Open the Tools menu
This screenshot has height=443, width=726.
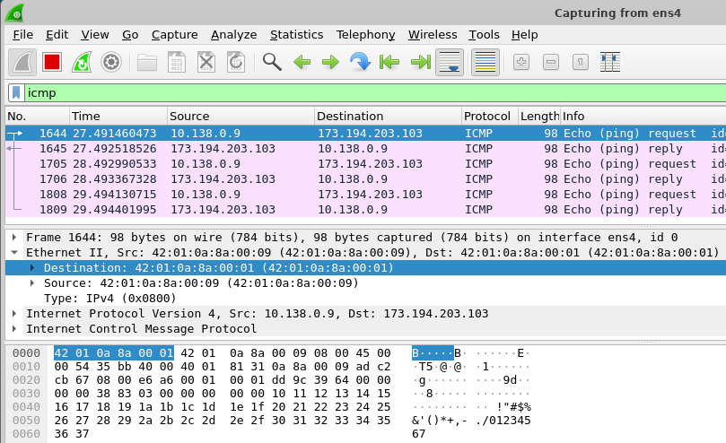[x=484, y=35]
